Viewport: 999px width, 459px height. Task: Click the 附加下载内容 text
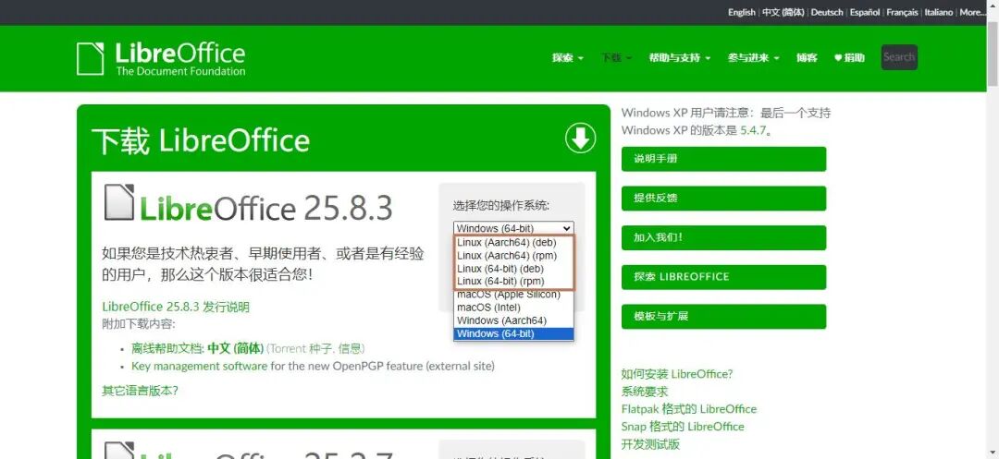(x=138, y=324)
